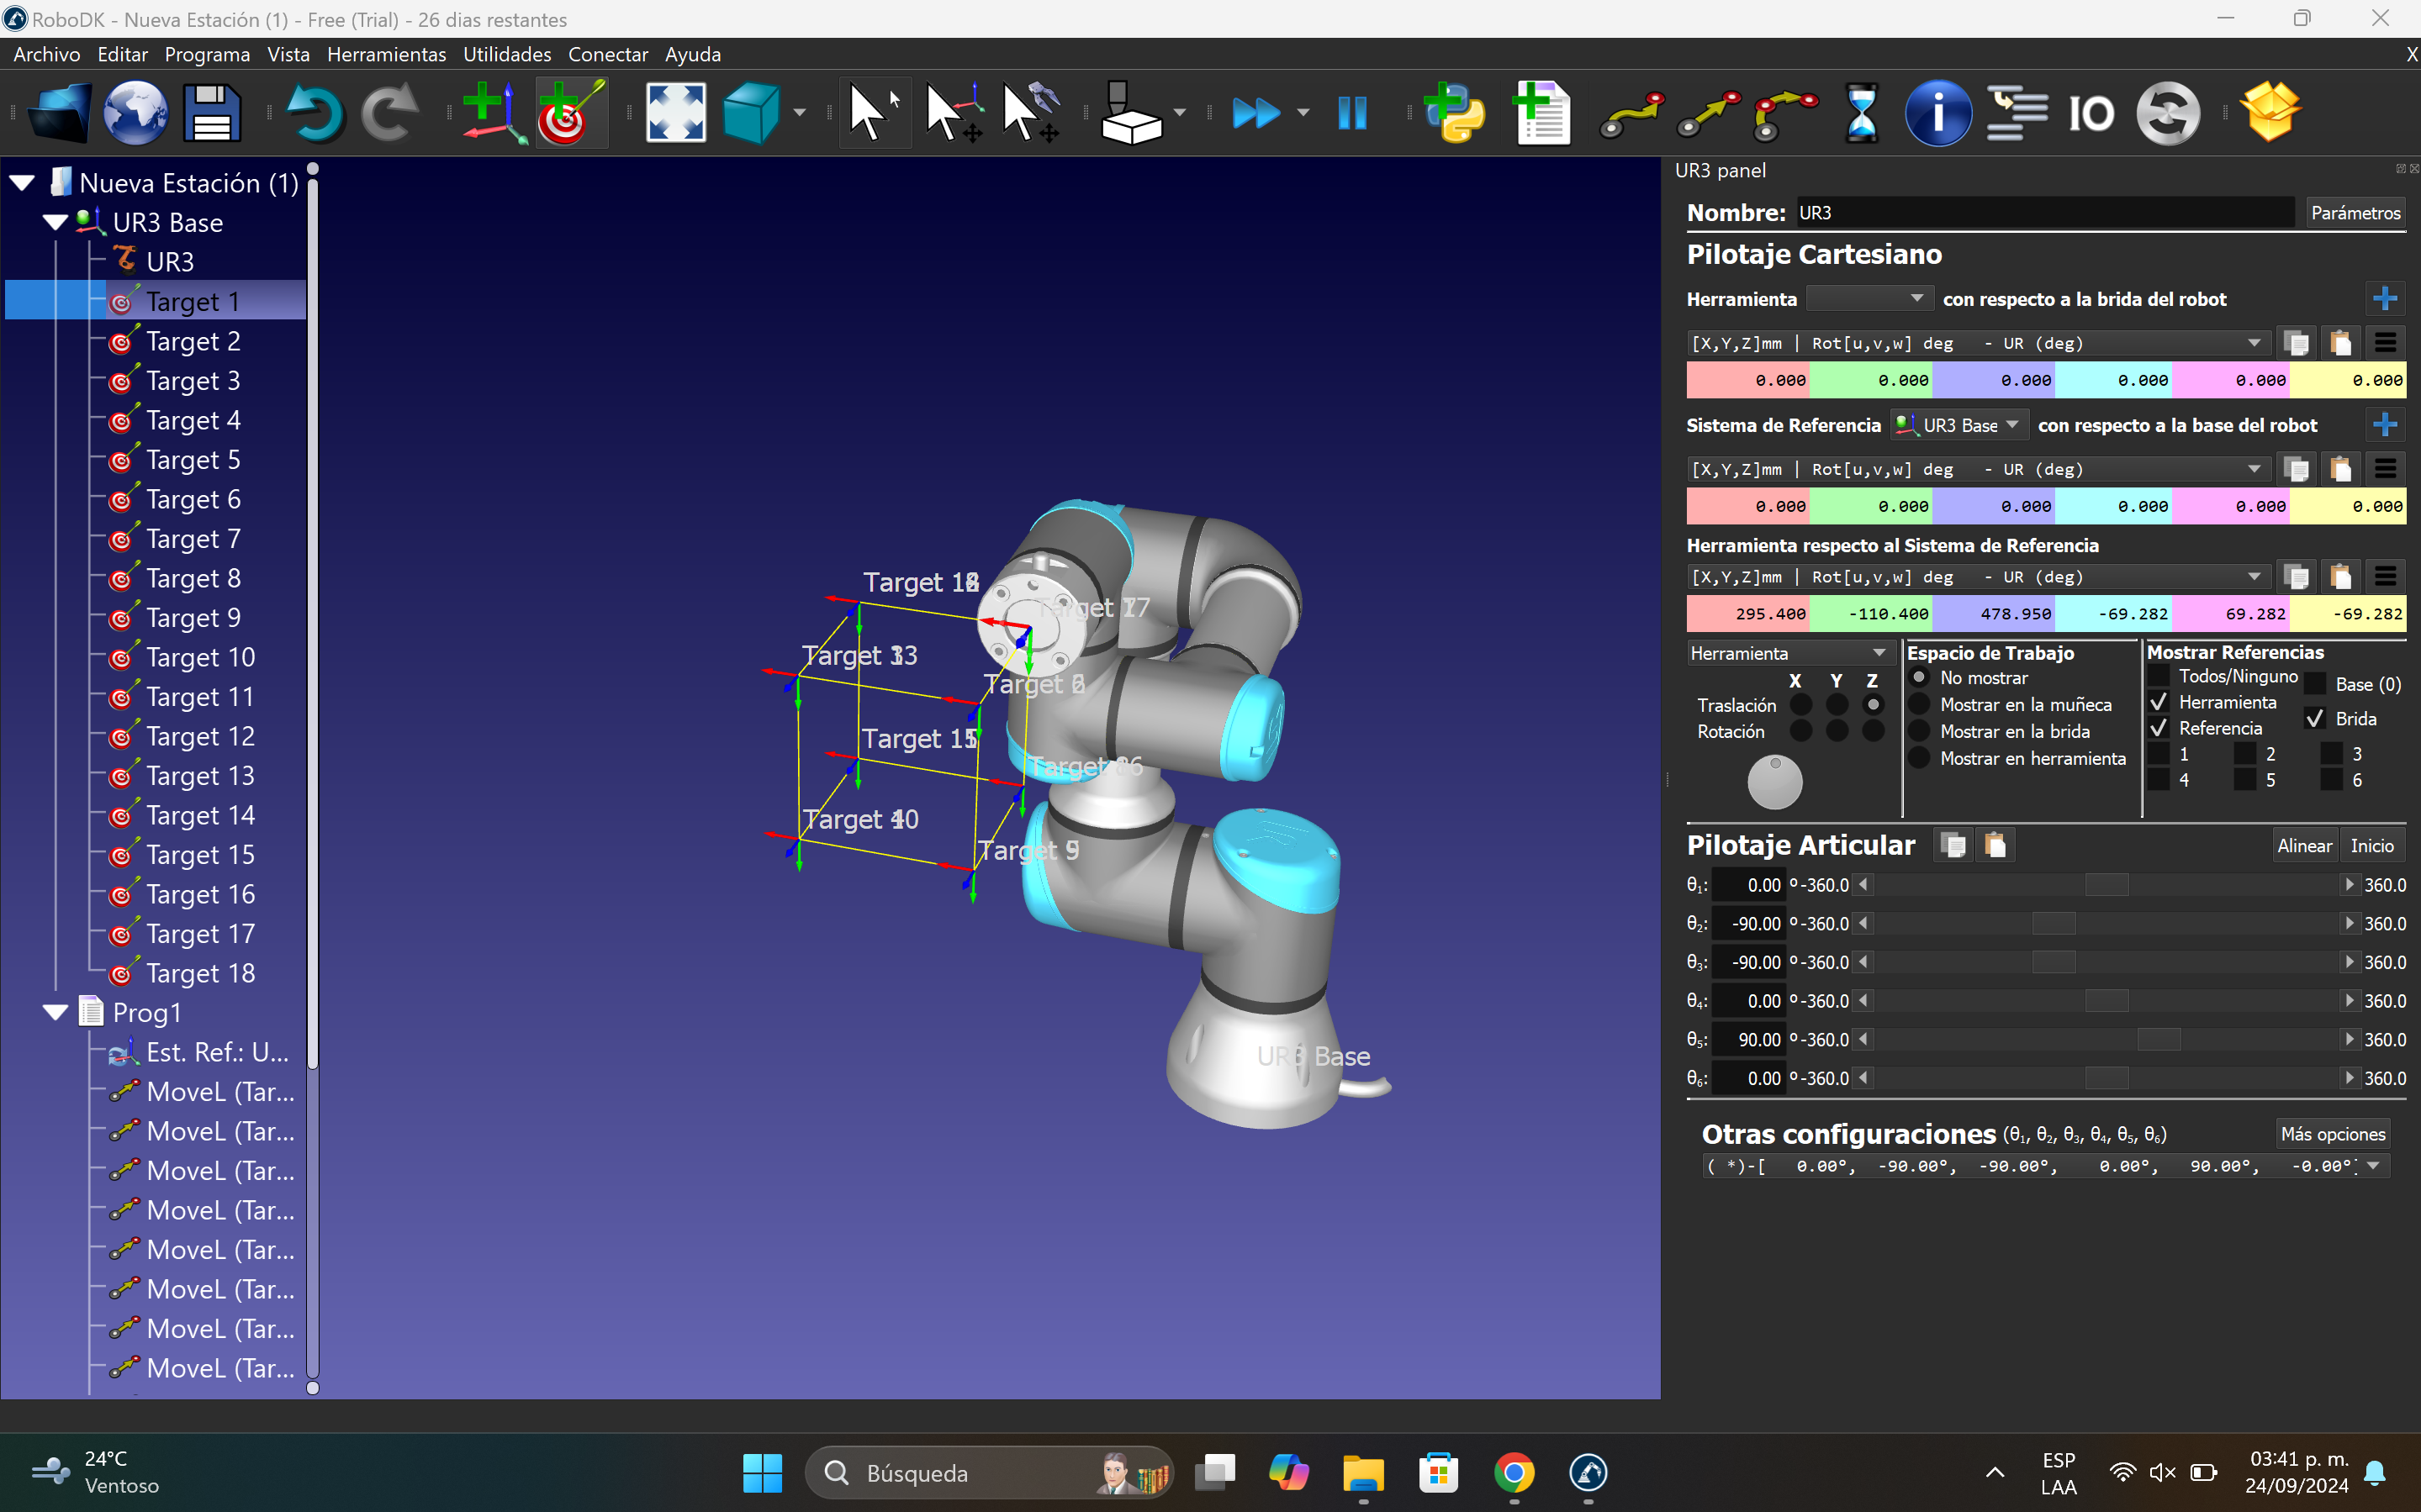Image resolution: width=2421 pixels, height=1512 pixels.
Task: Click the isometric view cube icon
Action: point(751,113)
